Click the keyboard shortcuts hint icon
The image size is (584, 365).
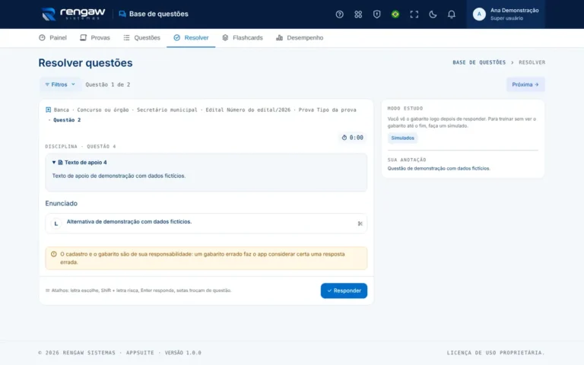click(47, 290)
